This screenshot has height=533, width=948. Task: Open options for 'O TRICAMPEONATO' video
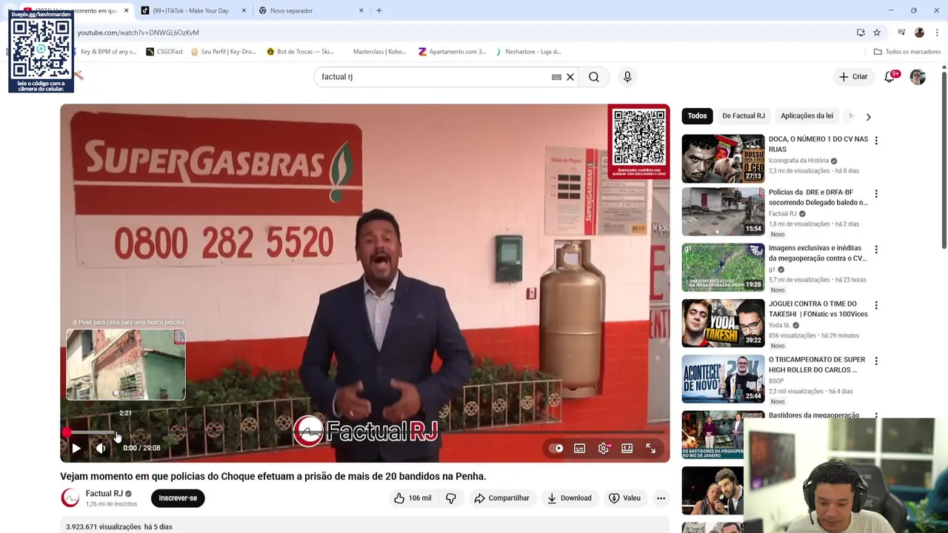pyautogui.click(x=876, y=361)
